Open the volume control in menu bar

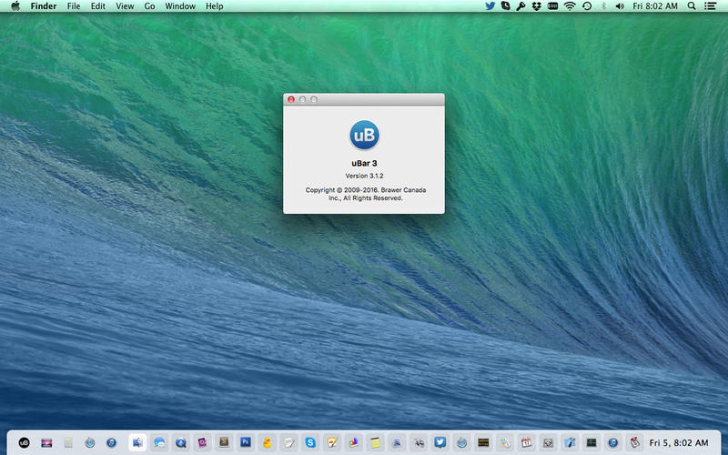pos(620,6)
